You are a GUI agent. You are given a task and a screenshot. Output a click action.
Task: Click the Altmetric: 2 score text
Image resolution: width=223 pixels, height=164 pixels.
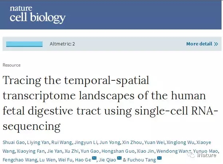pyautogui.click(x=62, y=44)
